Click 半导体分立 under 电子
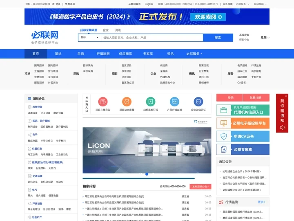 [x=47, y=141]
